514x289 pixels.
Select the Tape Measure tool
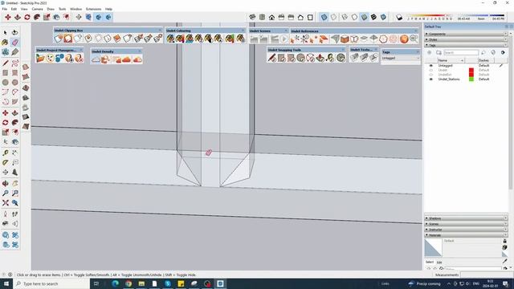6,153
